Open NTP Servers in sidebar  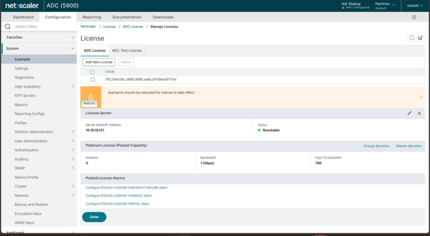[25, 96]
